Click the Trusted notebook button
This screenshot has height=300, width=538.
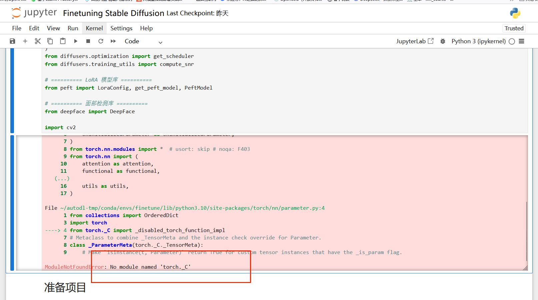point(514,28)
